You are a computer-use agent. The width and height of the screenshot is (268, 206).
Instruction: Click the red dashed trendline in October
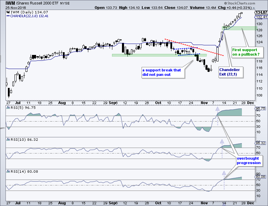coord(194,47)
